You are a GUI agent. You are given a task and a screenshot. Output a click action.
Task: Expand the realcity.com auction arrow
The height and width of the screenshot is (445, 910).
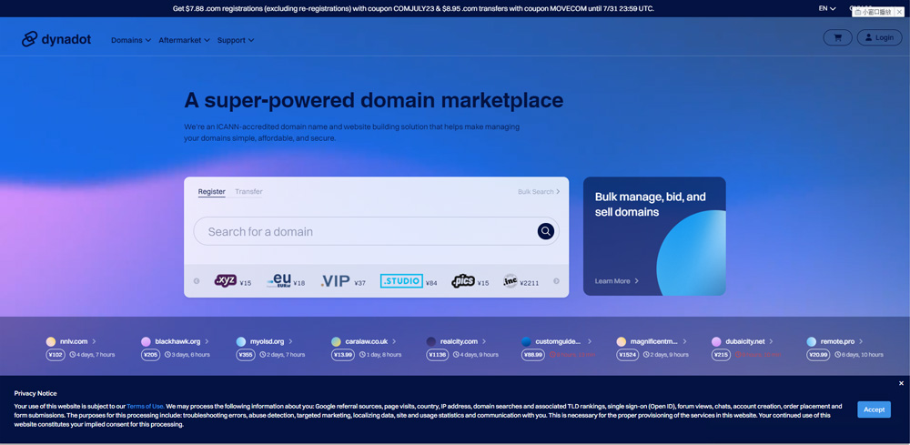[484, 342]
